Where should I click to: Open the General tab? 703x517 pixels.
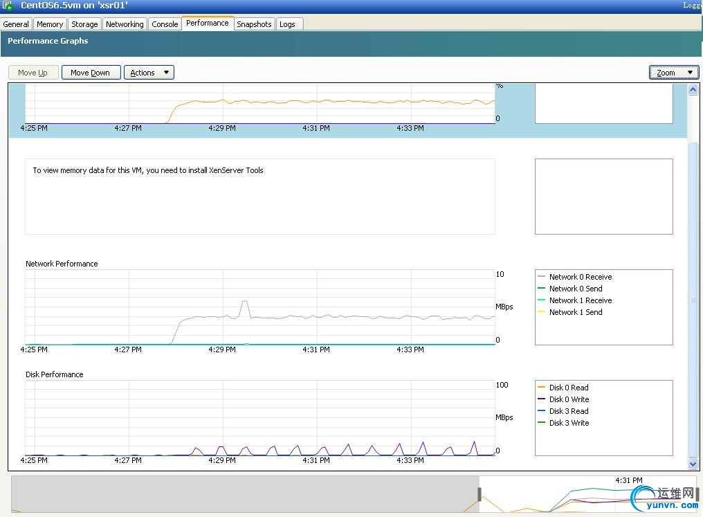(x=16, y=24)
